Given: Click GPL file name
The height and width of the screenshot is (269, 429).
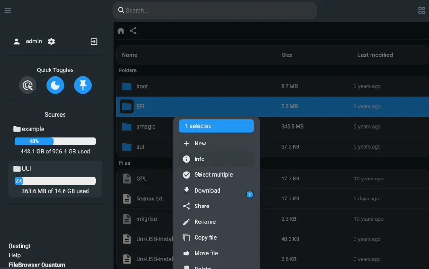Looking at the screenshot, I should coord(141,179).
